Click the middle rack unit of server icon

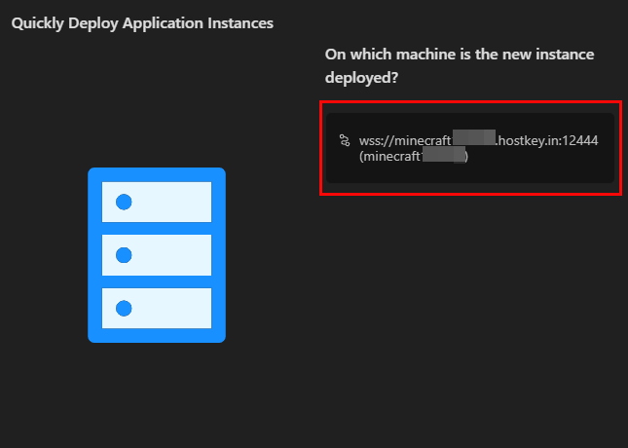(x=157, y=255)
